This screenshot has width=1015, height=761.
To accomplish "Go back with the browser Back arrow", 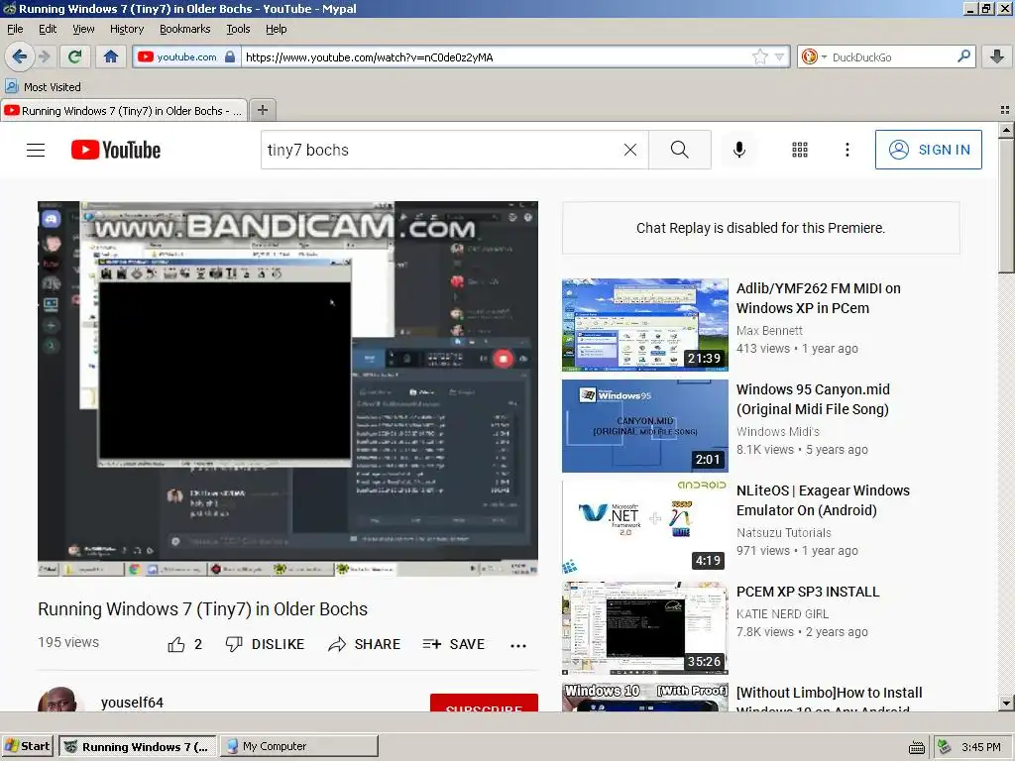I will [x=20, y=56].
